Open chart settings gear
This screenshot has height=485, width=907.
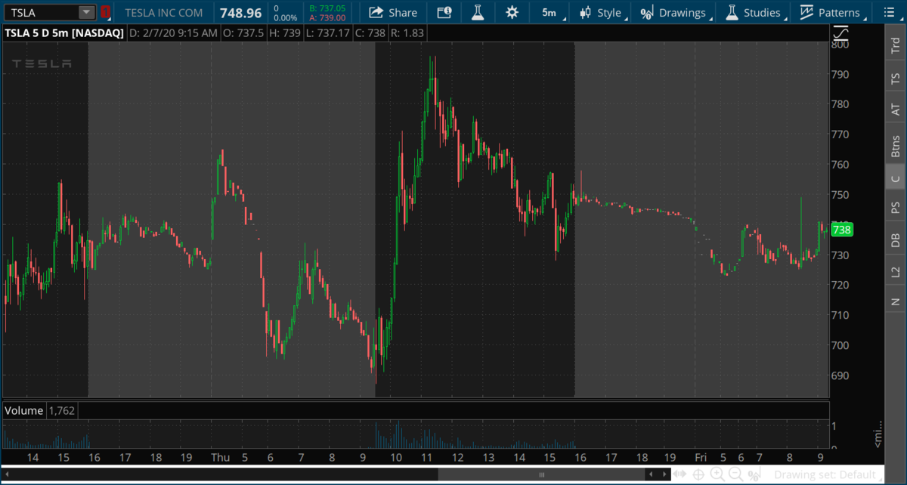coord(512,12)
